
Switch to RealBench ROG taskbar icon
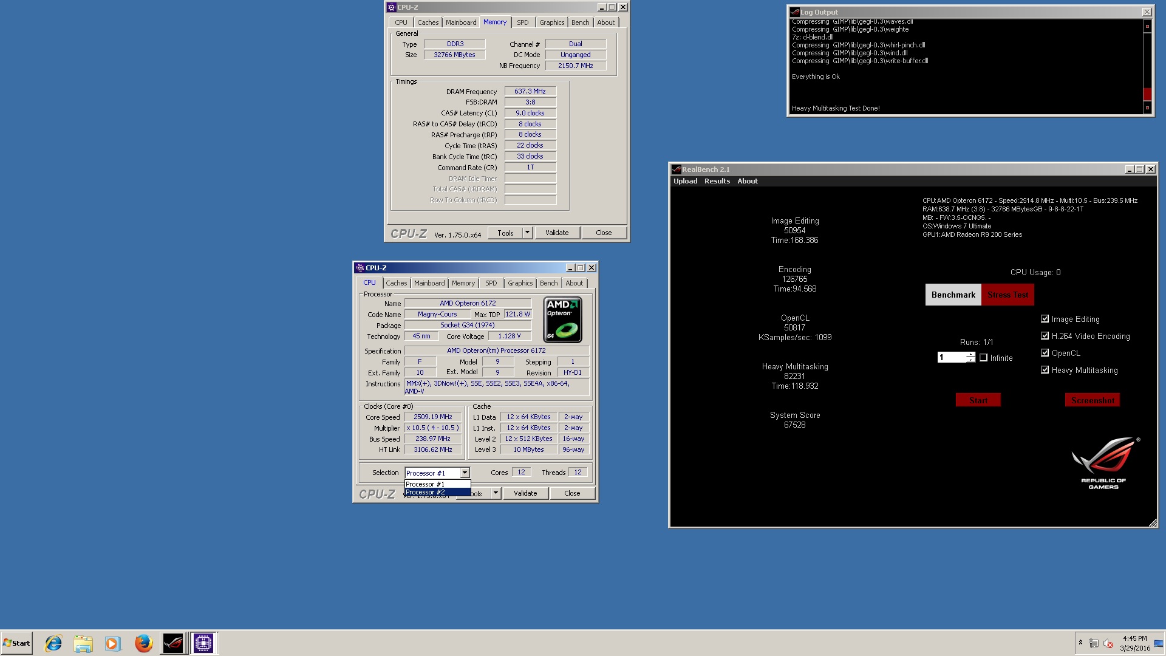(173, 643)
